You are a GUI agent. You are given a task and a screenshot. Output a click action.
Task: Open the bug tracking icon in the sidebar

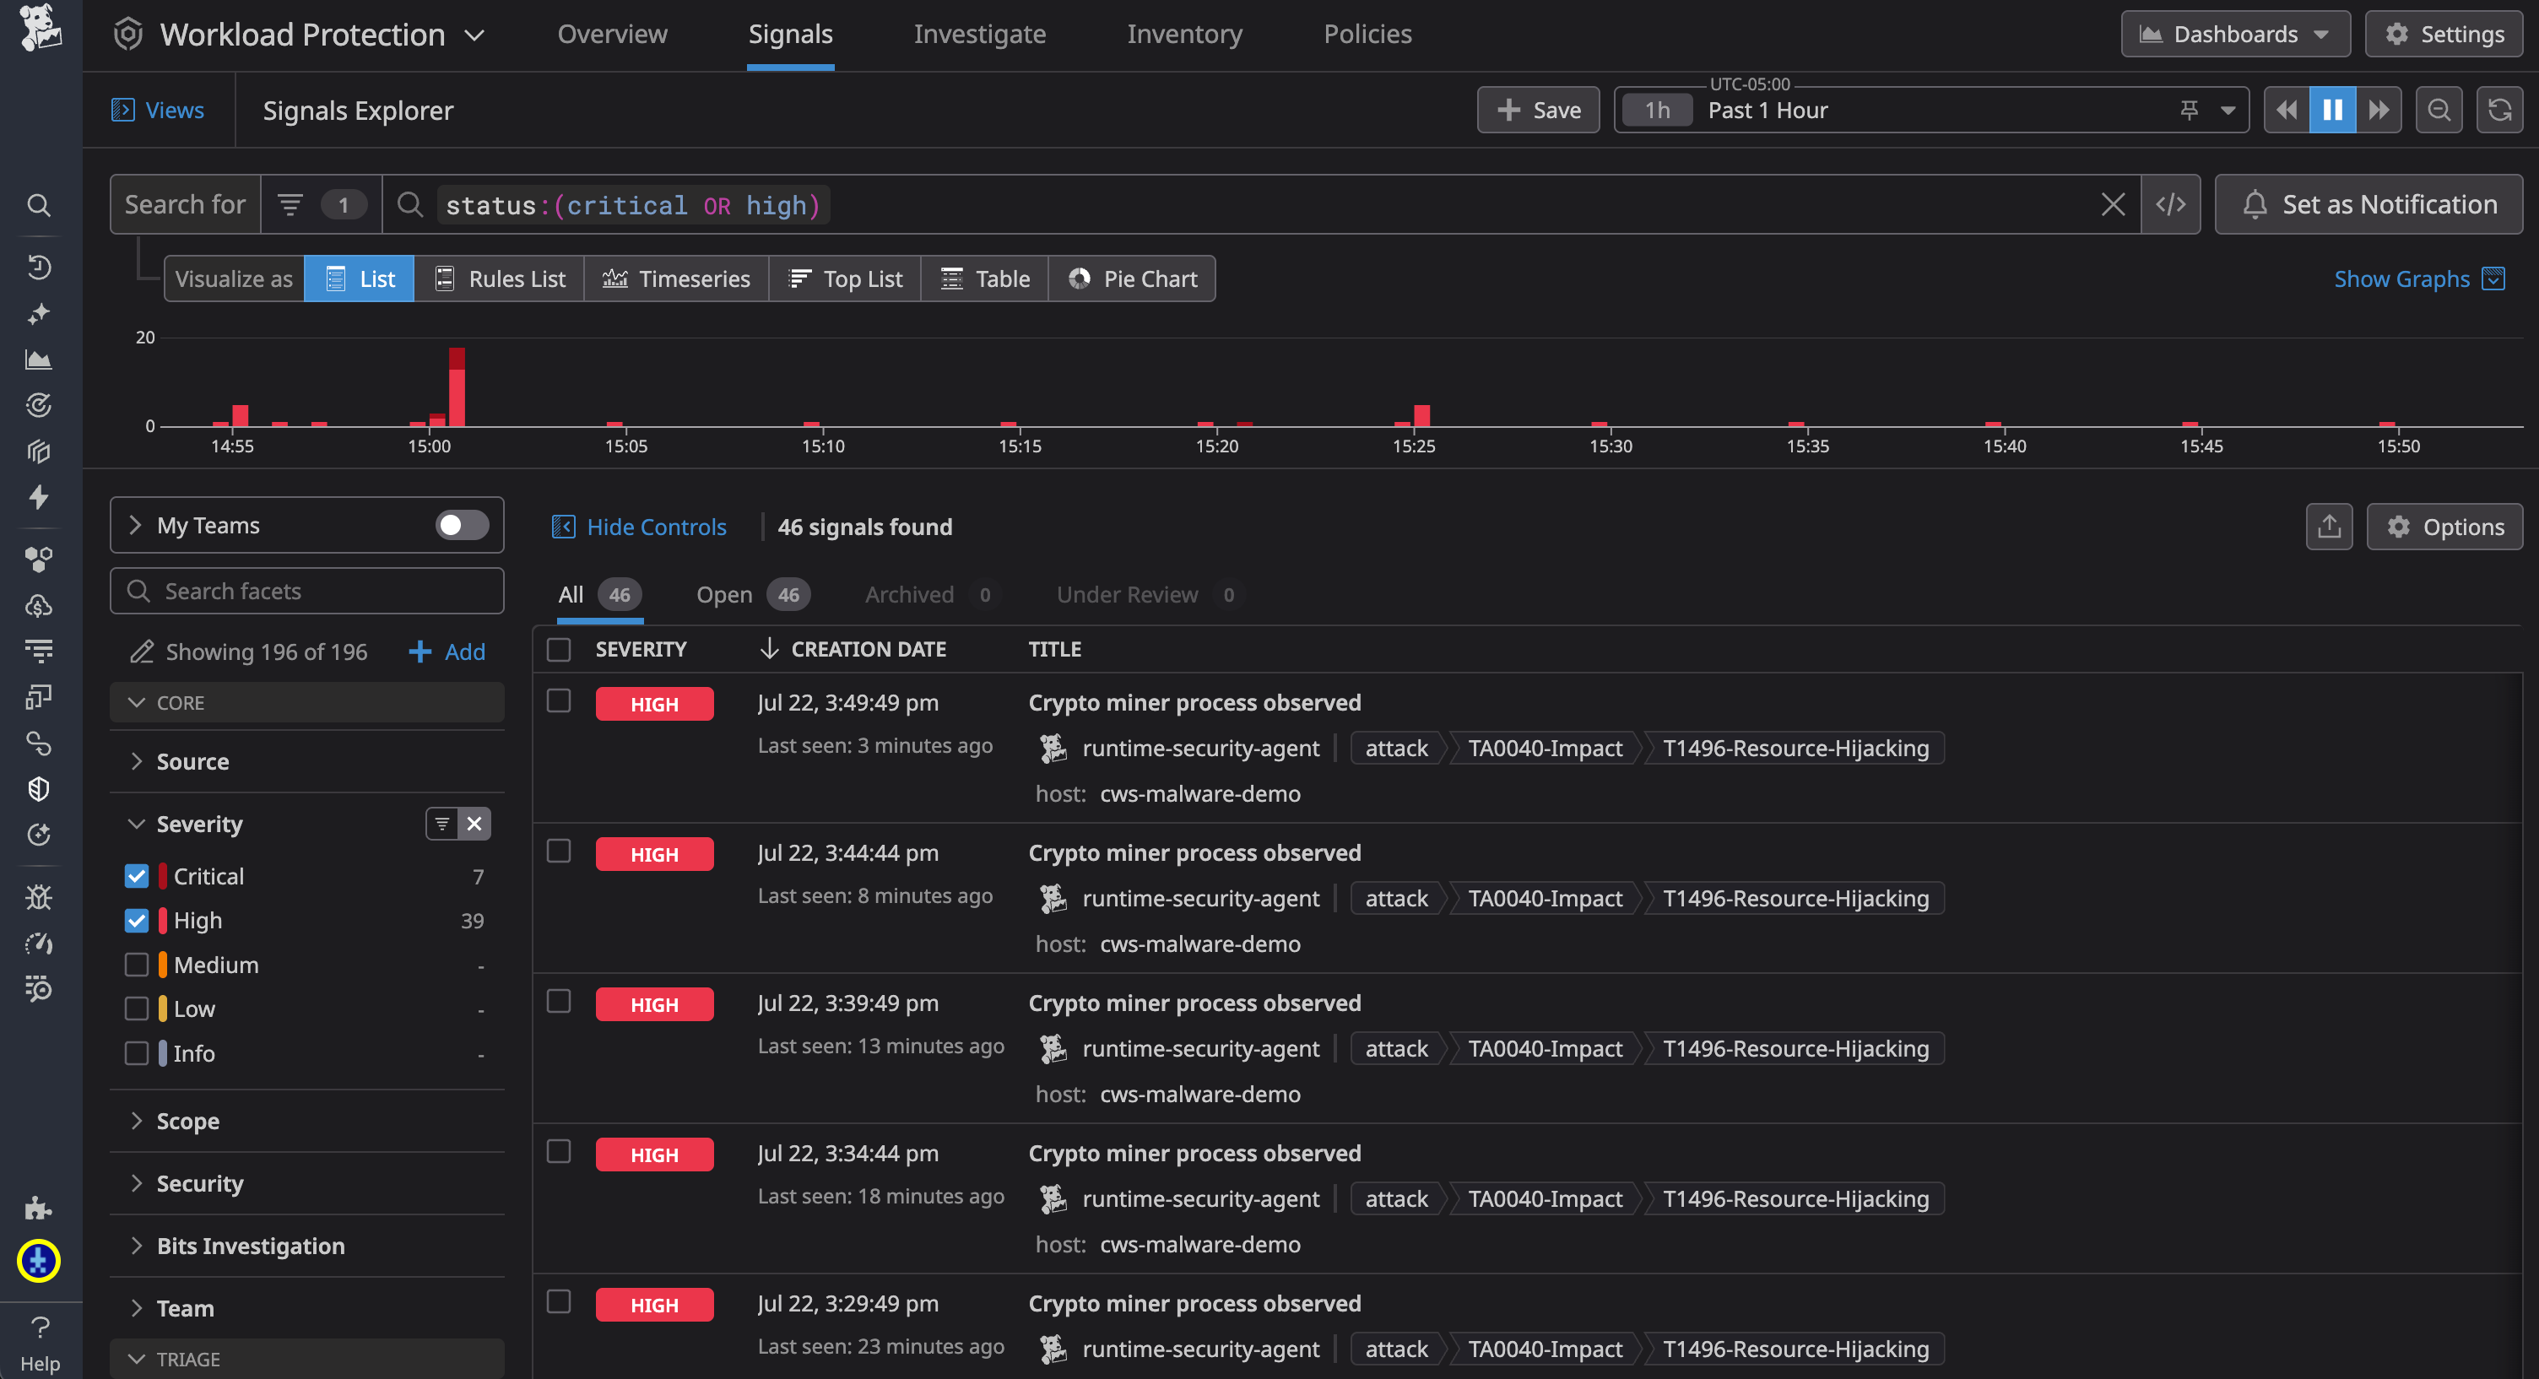[x=40, y=897]
